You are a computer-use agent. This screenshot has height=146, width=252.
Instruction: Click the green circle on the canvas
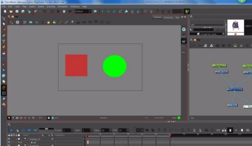(x=115, y=66)
